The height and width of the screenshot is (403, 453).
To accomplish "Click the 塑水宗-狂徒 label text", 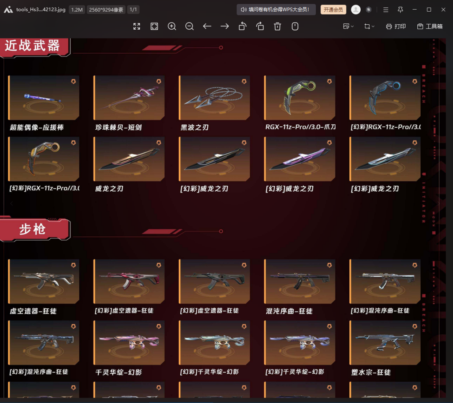I will coord(371,372).
